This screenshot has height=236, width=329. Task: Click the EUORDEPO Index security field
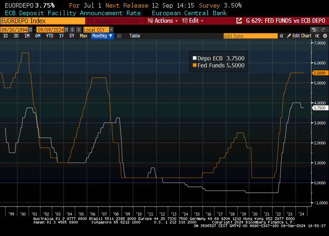[x=43, y=21]
